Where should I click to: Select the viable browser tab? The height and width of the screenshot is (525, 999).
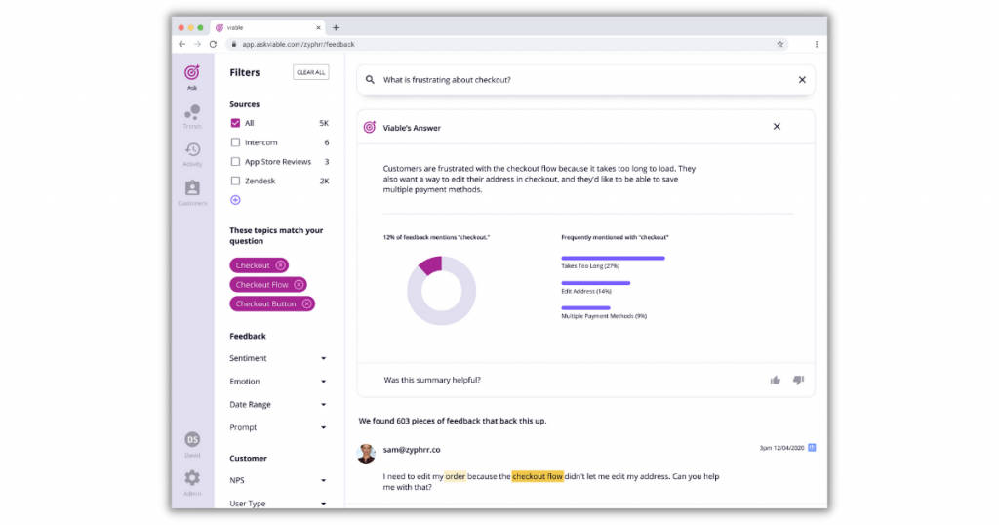(x=263, y=28)
